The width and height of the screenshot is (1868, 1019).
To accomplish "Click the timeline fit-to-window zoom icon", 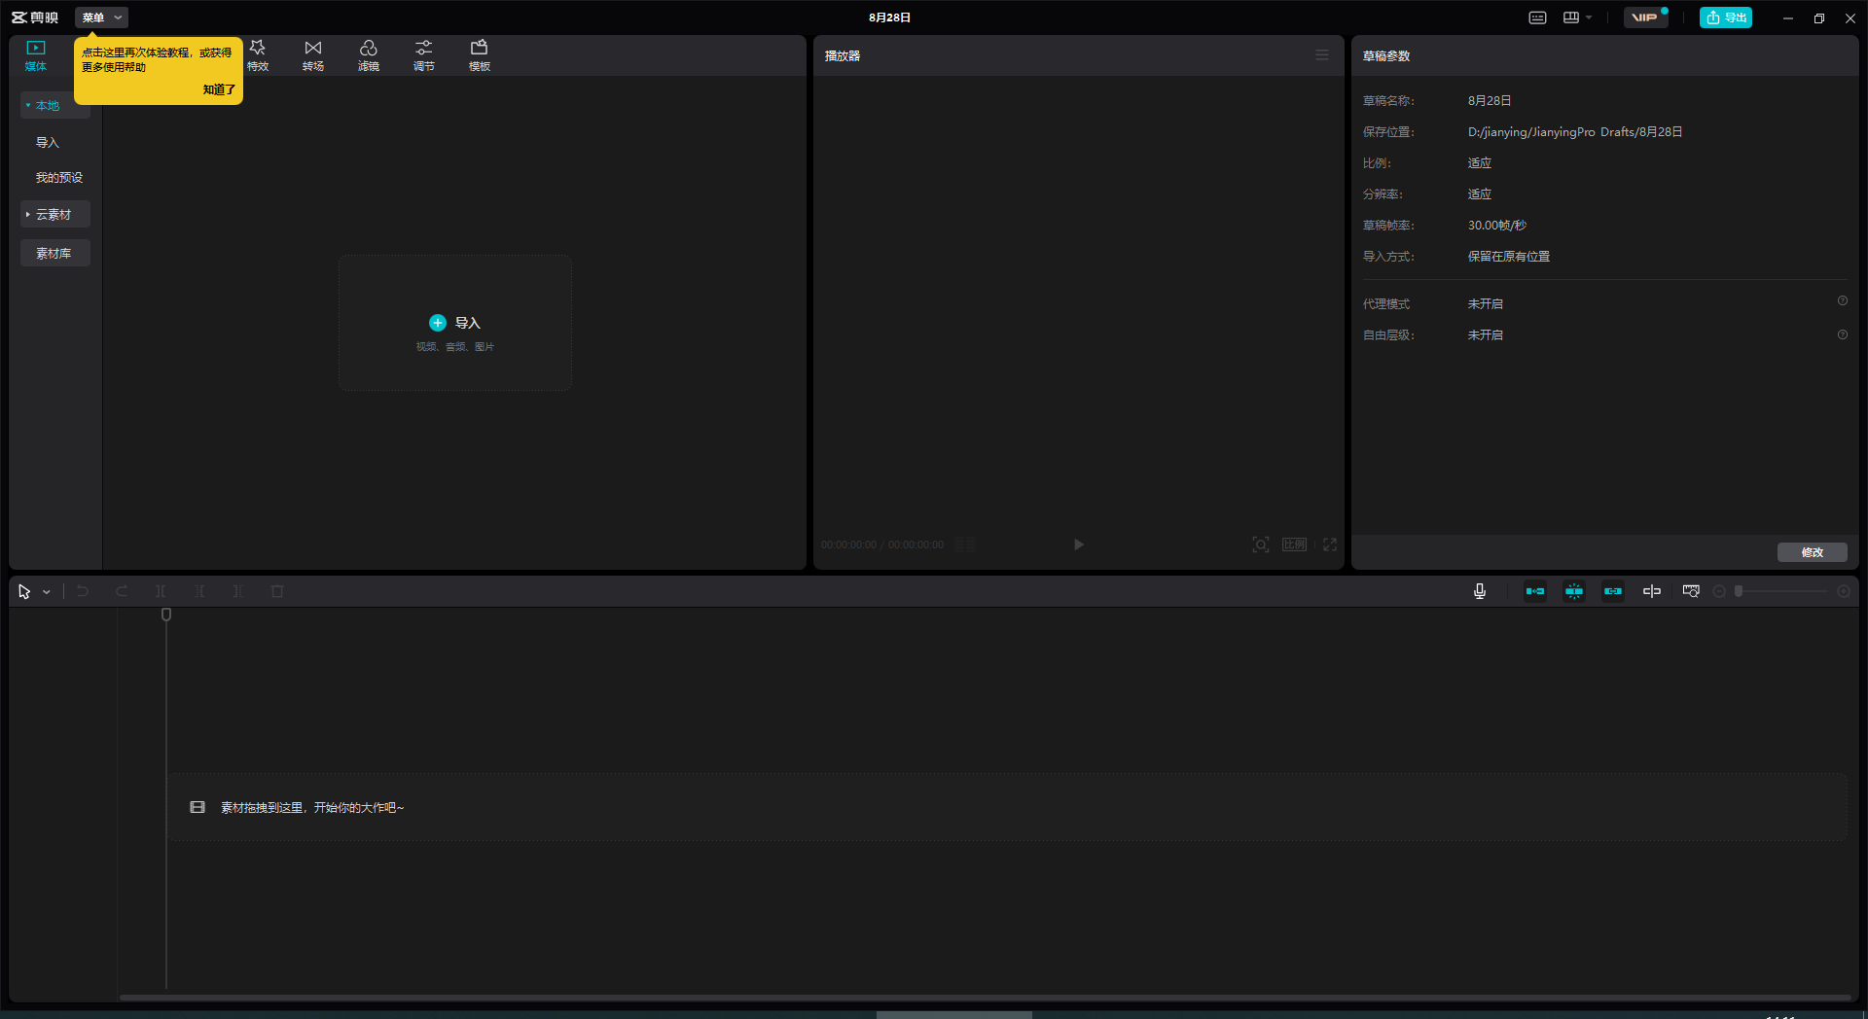I will (1691, 591).
